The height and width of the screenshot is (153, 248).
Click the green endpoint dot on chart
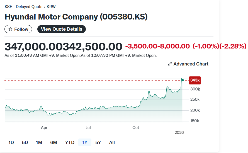pos(183,80)
